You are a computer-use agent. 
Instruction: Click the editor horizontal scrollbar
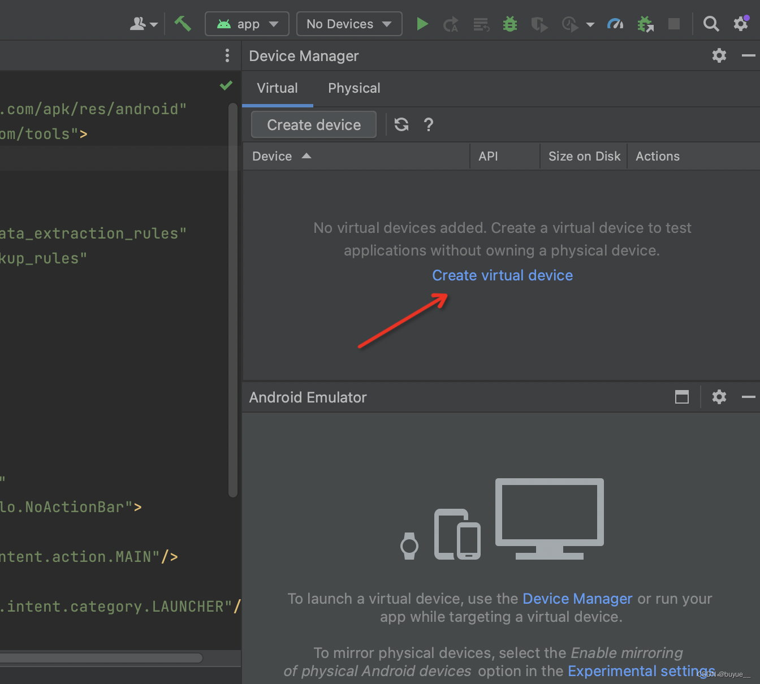pyautogui.click(x=101, y=658)
